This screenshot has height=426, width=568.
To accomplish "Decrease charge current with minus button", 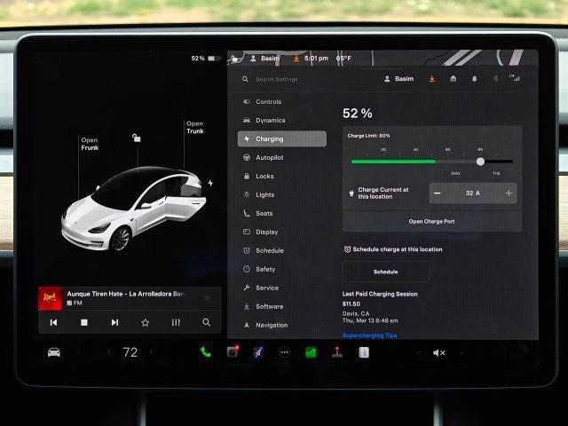I will tap(438, 193).
